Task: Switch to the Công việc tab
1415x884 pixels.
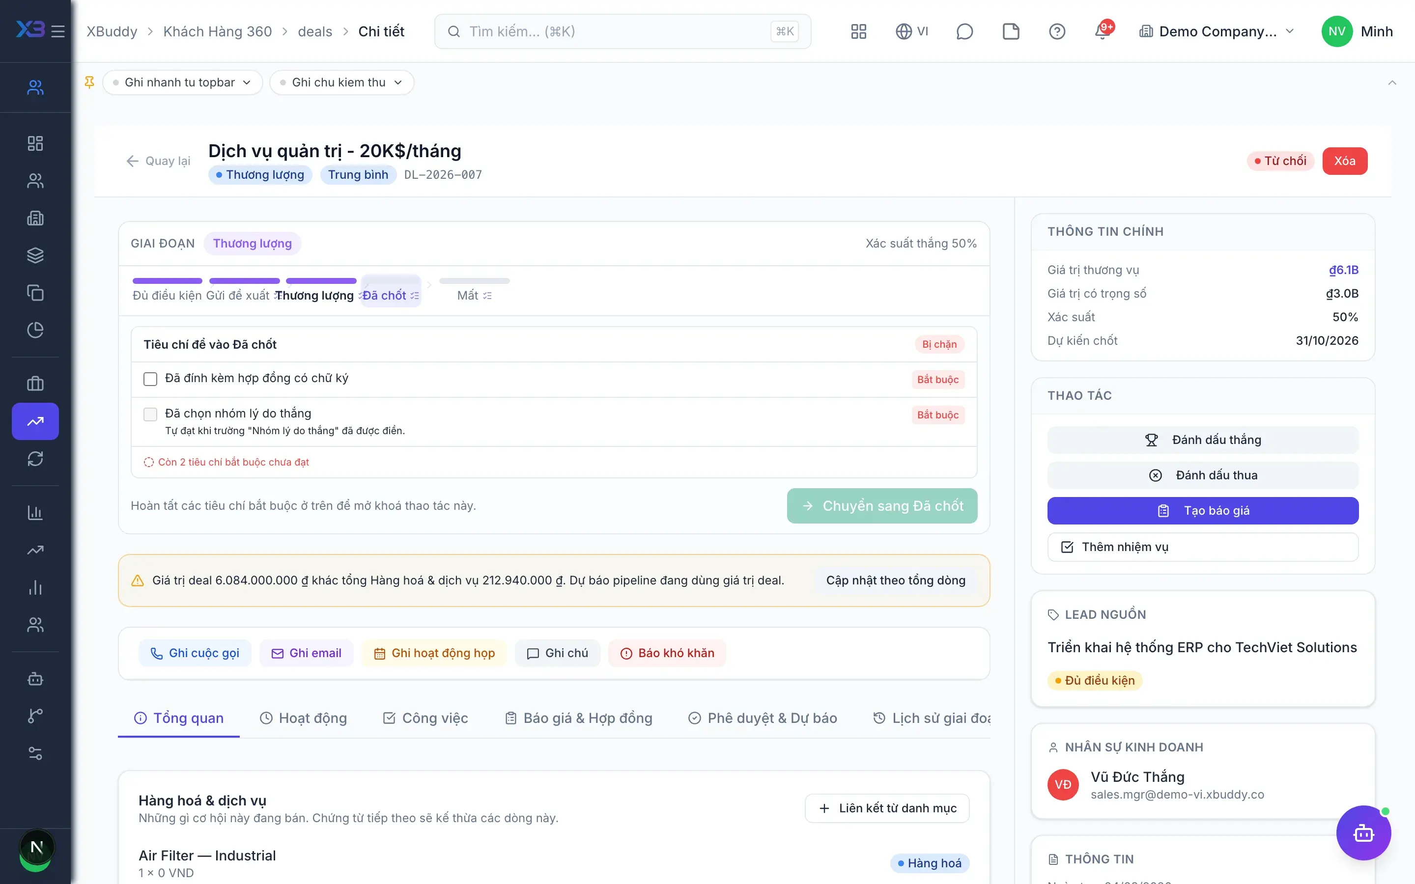Action: [425, 718]
